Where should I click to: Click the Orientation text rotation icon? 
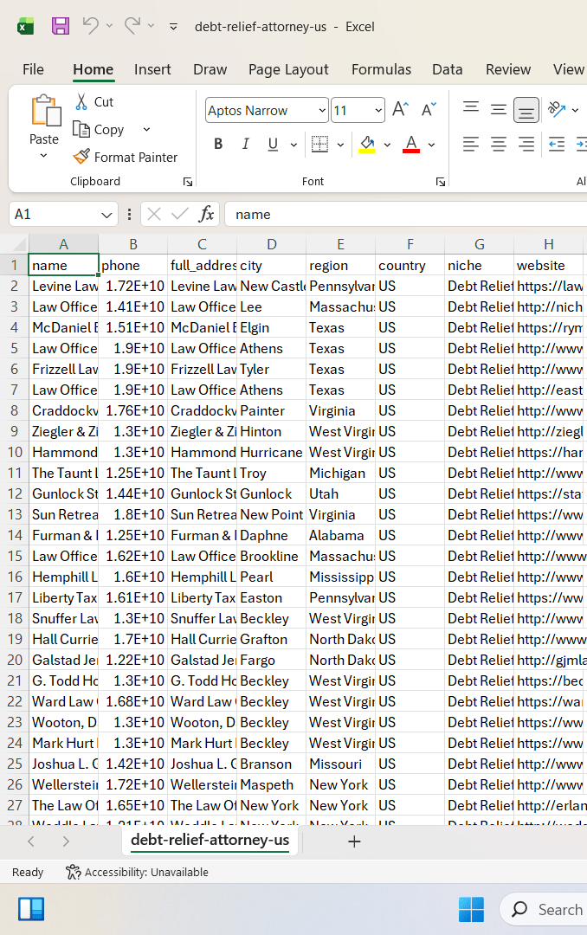pos(557,109)
